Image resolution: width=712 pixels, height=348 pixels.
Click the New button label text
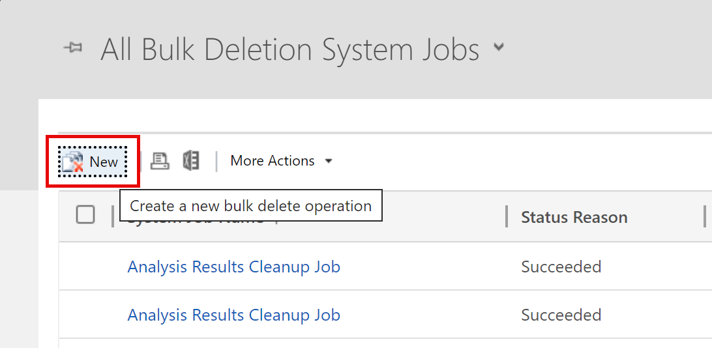click(104, 162)
